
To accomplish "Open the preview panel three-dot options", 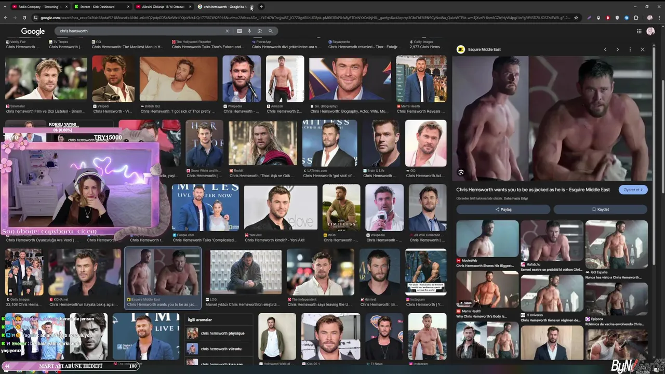I will pyautogui.click(x=630, y=49).
